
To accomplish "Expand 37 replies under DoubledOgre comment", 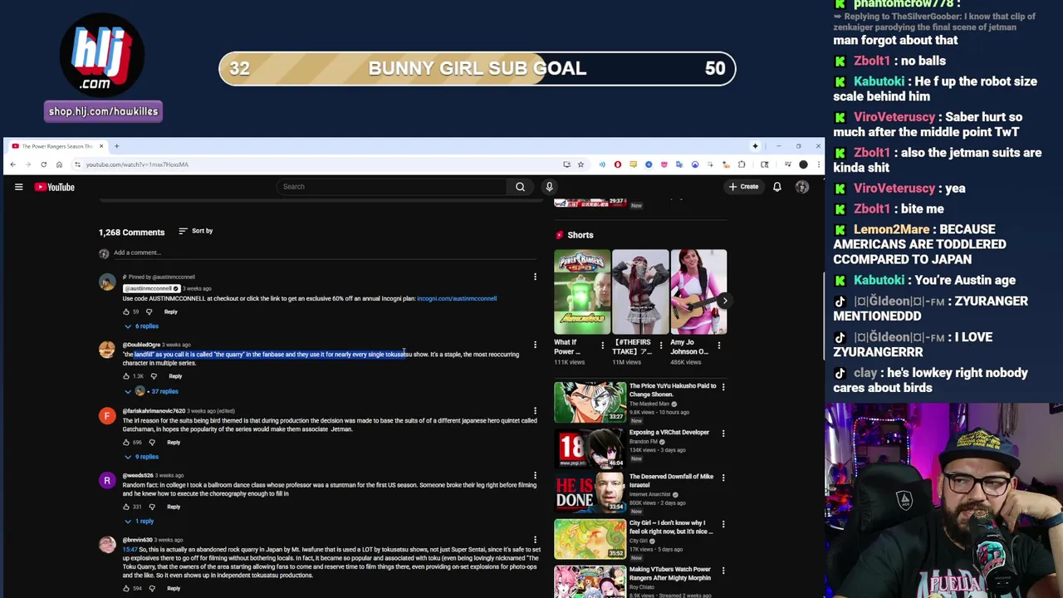I will point(152,391).
